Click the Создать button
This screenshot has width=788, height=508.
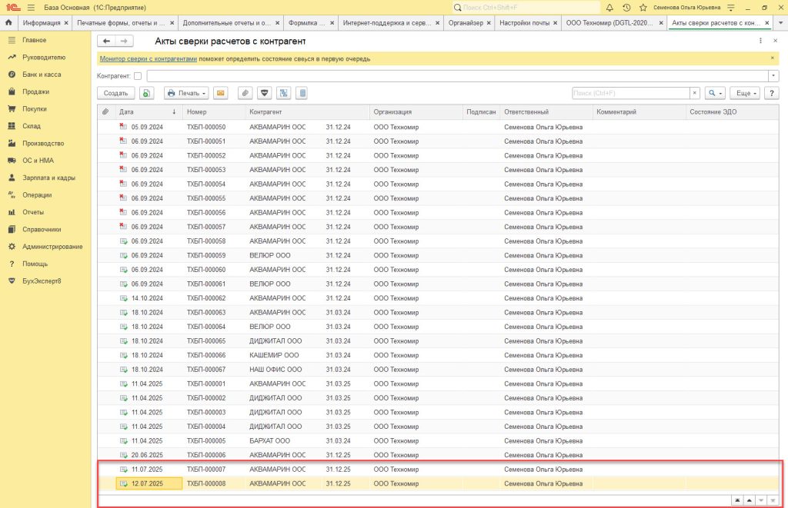(x=115, y=93)
